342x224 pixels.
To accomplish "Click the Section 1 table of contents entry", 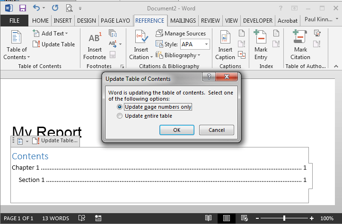I will [163, 180].
